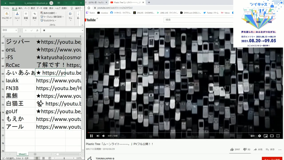Select cell A73 containing 白猫王
This screenshot has height=160, width=284.
(20, 103)
